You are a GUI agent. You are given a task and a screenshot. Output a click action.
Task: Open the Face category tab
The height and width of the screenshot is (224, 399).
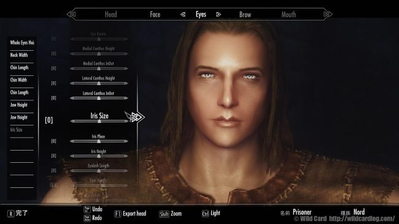(x=155, y=15)
